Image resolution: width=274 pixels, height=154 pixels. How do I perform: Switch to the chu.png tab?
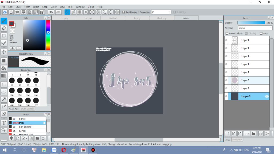[64, 18]
